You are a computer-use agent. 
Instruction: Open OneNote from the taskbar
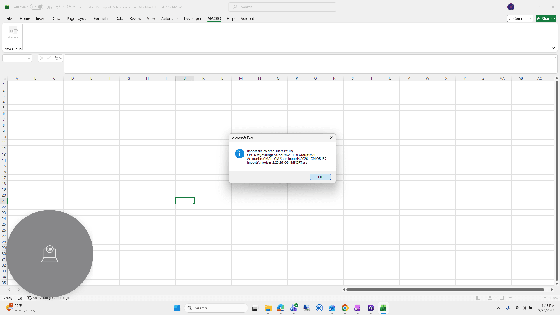tap(358, 308)
